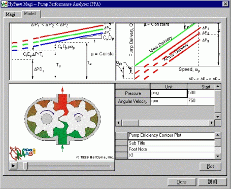Click the Pressure row header

pos(133,93)
